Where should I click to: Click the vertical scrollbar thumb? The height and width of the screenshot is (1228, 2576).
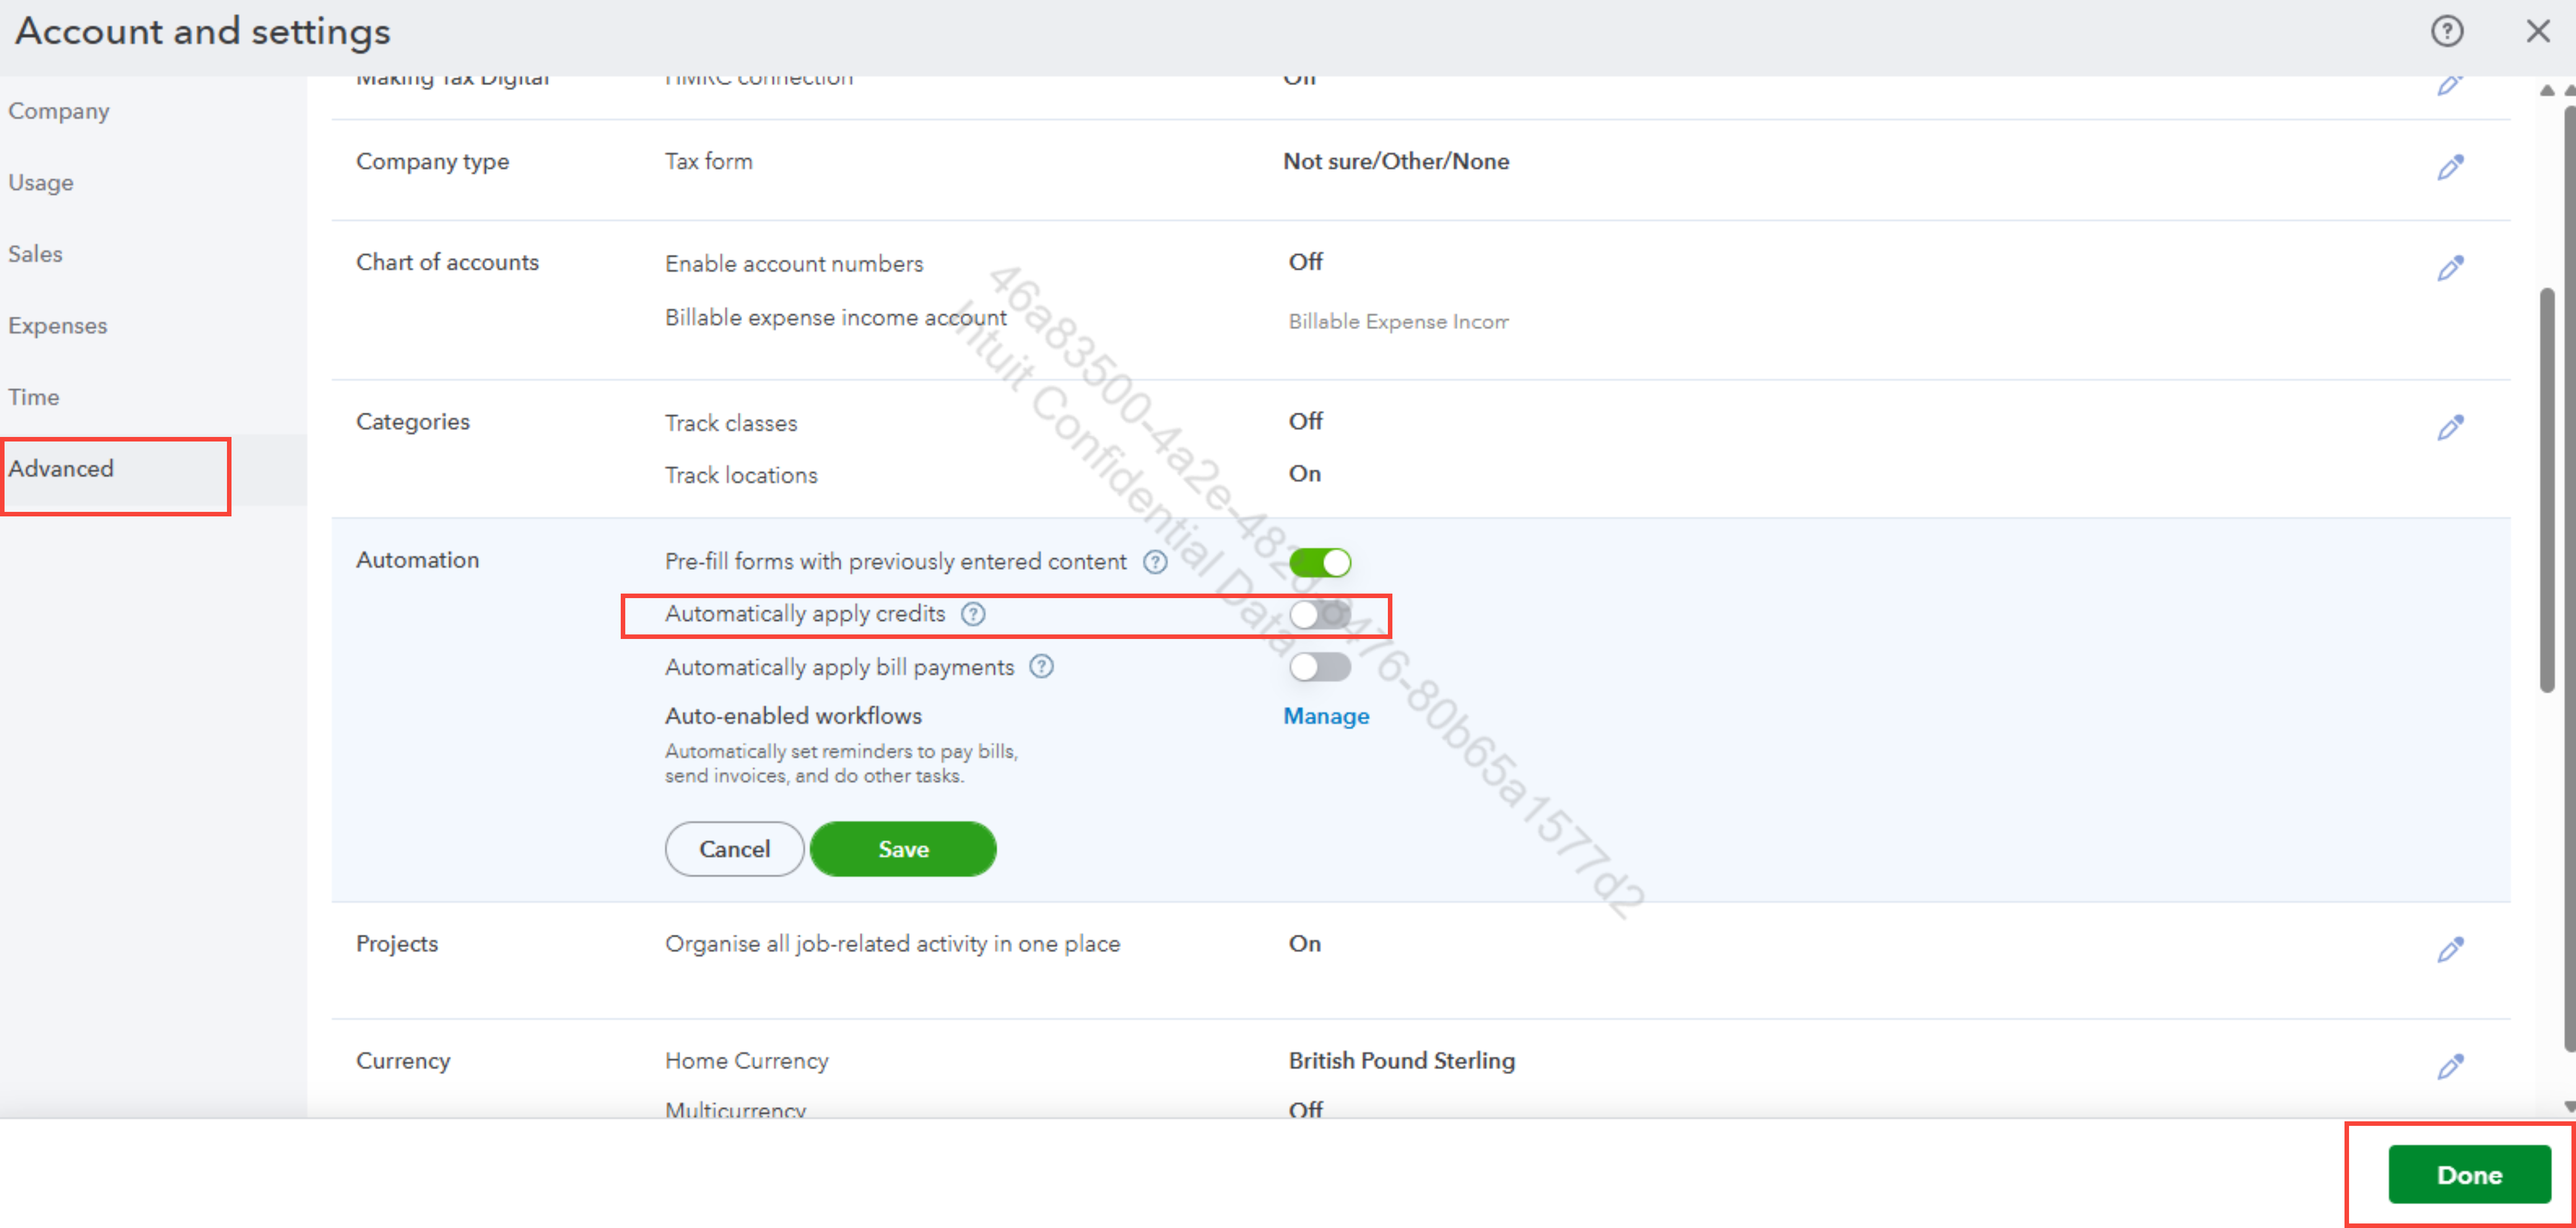coord(2546,490)
